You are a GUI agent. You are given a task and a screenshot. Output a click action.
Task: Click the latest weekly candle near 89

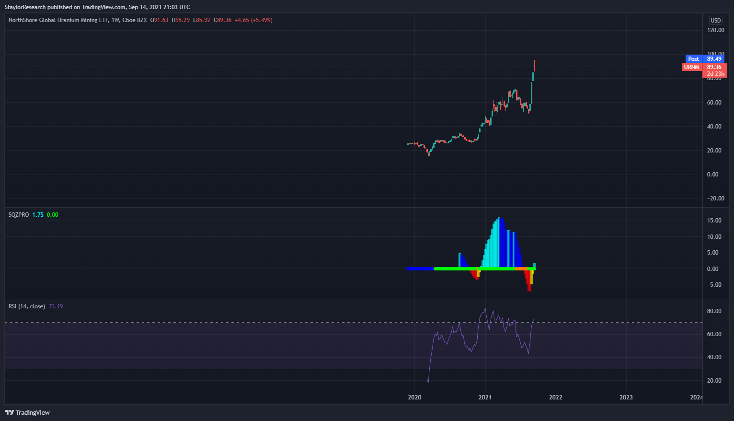(x=534, y=66)
